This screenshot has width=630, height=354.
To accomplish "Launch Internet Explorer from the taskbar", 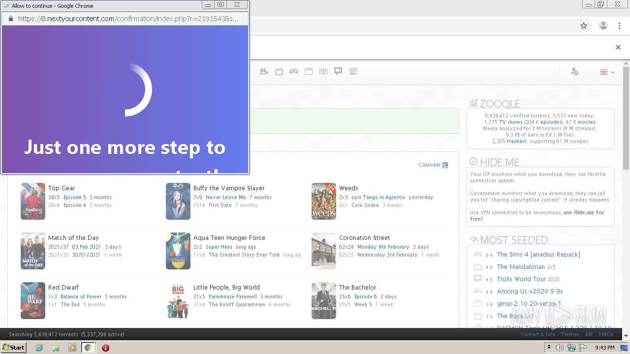I will point(39,348).
